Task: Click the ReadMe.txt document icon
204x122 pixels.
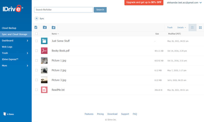Action: (44, 90)
